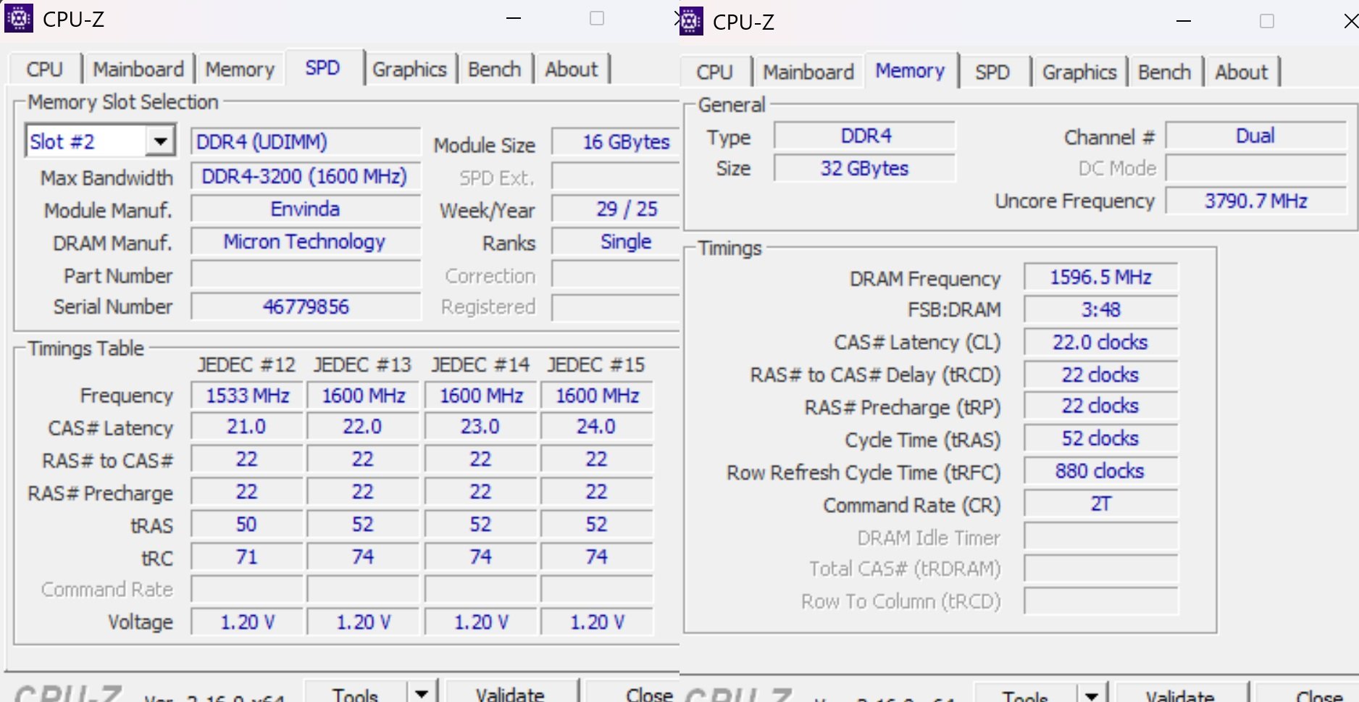Image resolution: width=1359 pixels, height=702 pixels.
Task: Expand the right window Tools dropdown arrow
Action: click(1092, 696)
